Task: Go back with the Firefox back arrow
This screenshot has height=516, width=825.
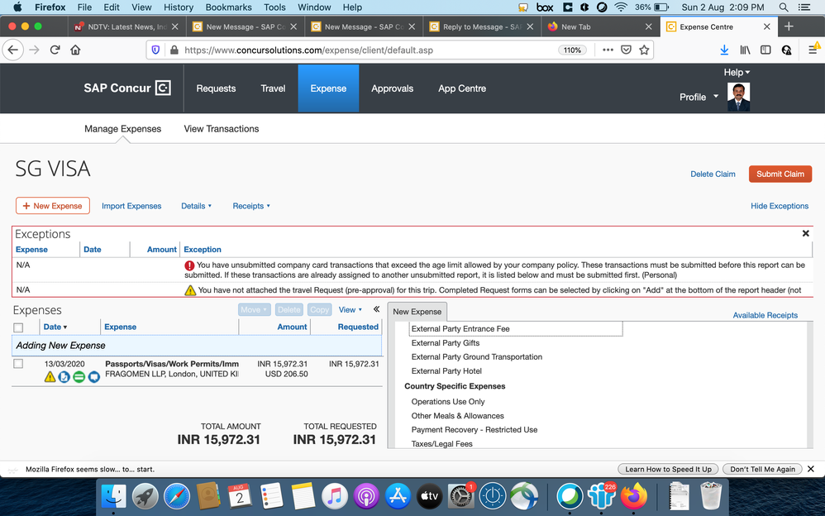Action: [13, 50]
